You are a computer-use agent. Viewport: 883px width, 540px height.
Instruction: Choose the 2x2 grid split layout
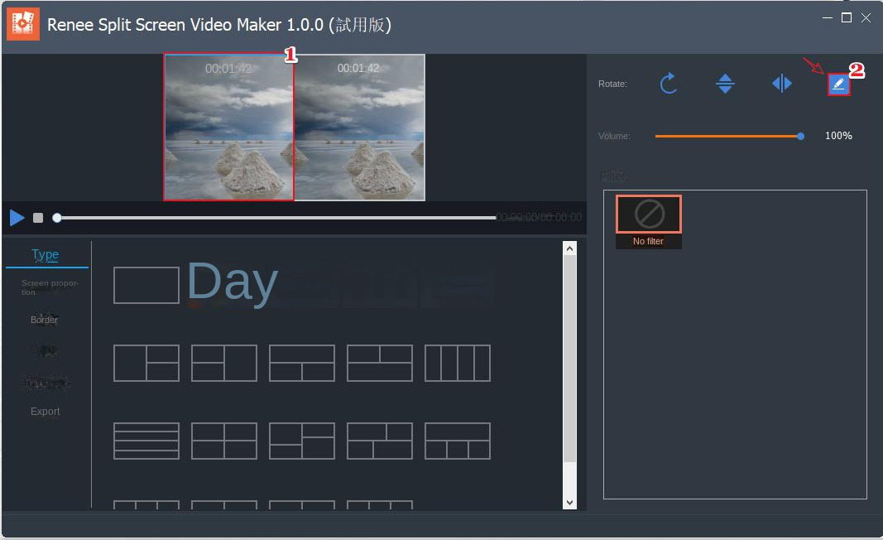pyautogui.click(x=223, y=440)
